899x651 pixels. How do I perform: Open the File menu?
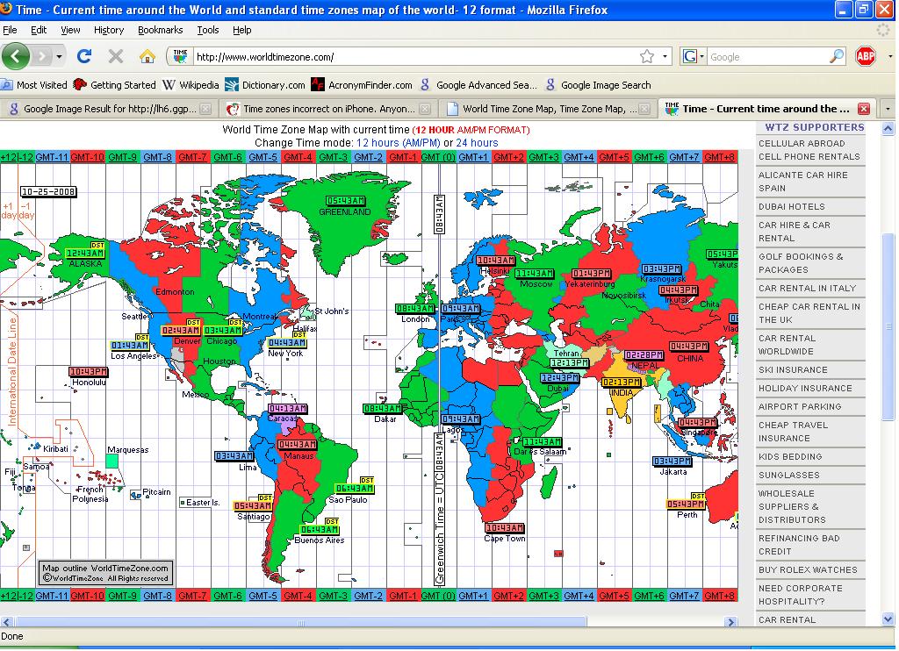[x=10, y=30]
